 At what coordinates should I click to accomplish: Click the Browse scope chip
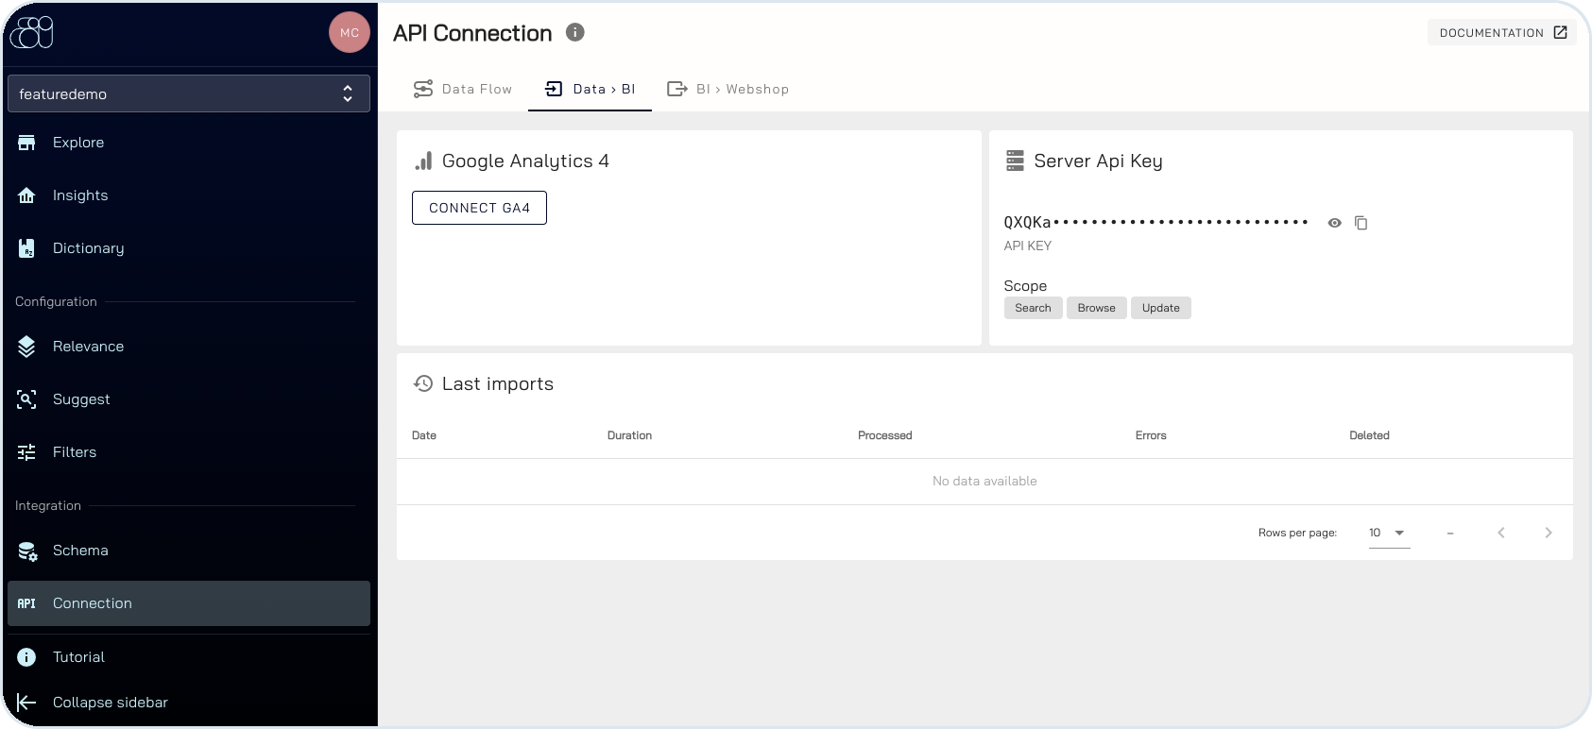tap(1097, 308)
